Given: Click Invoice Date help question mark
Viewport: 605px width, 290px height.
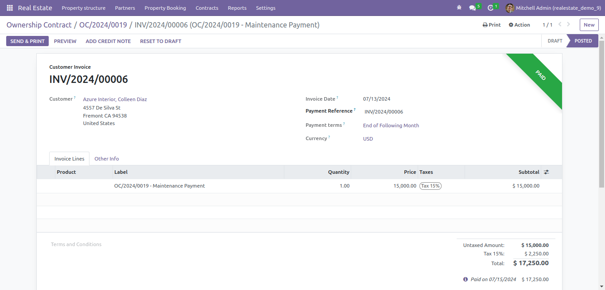Looking at the screenshot, I should [x=337, y=98].
